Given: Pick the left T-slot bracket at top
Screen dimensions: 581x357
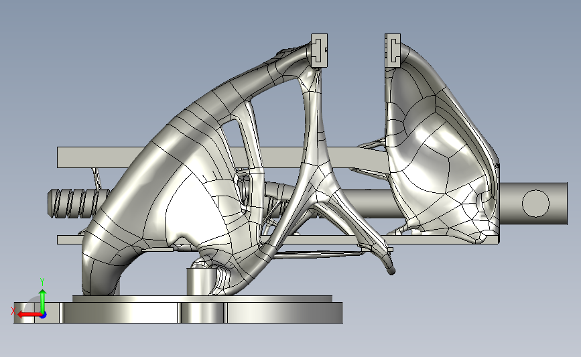Looking at the screenshot, I should click(x=319, y=50).
